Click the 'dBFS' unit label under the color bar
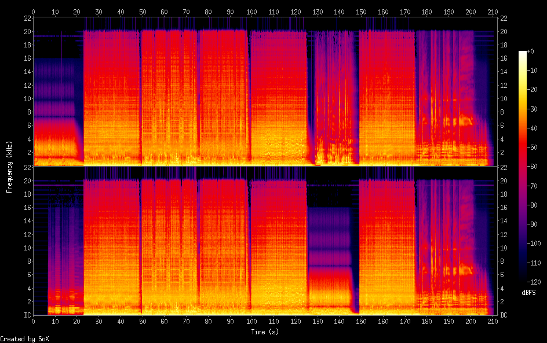Screen dimensions: 547x343 point(528,293)
